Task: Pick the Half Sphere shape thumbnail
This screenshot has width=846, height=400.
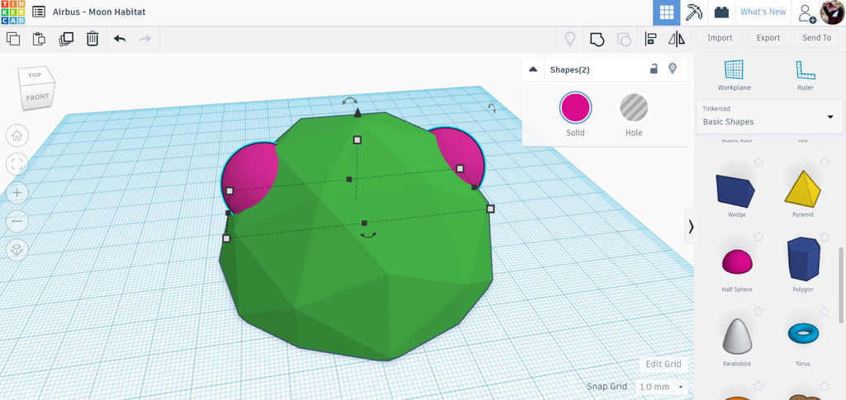Action: [x=736, y=261]
